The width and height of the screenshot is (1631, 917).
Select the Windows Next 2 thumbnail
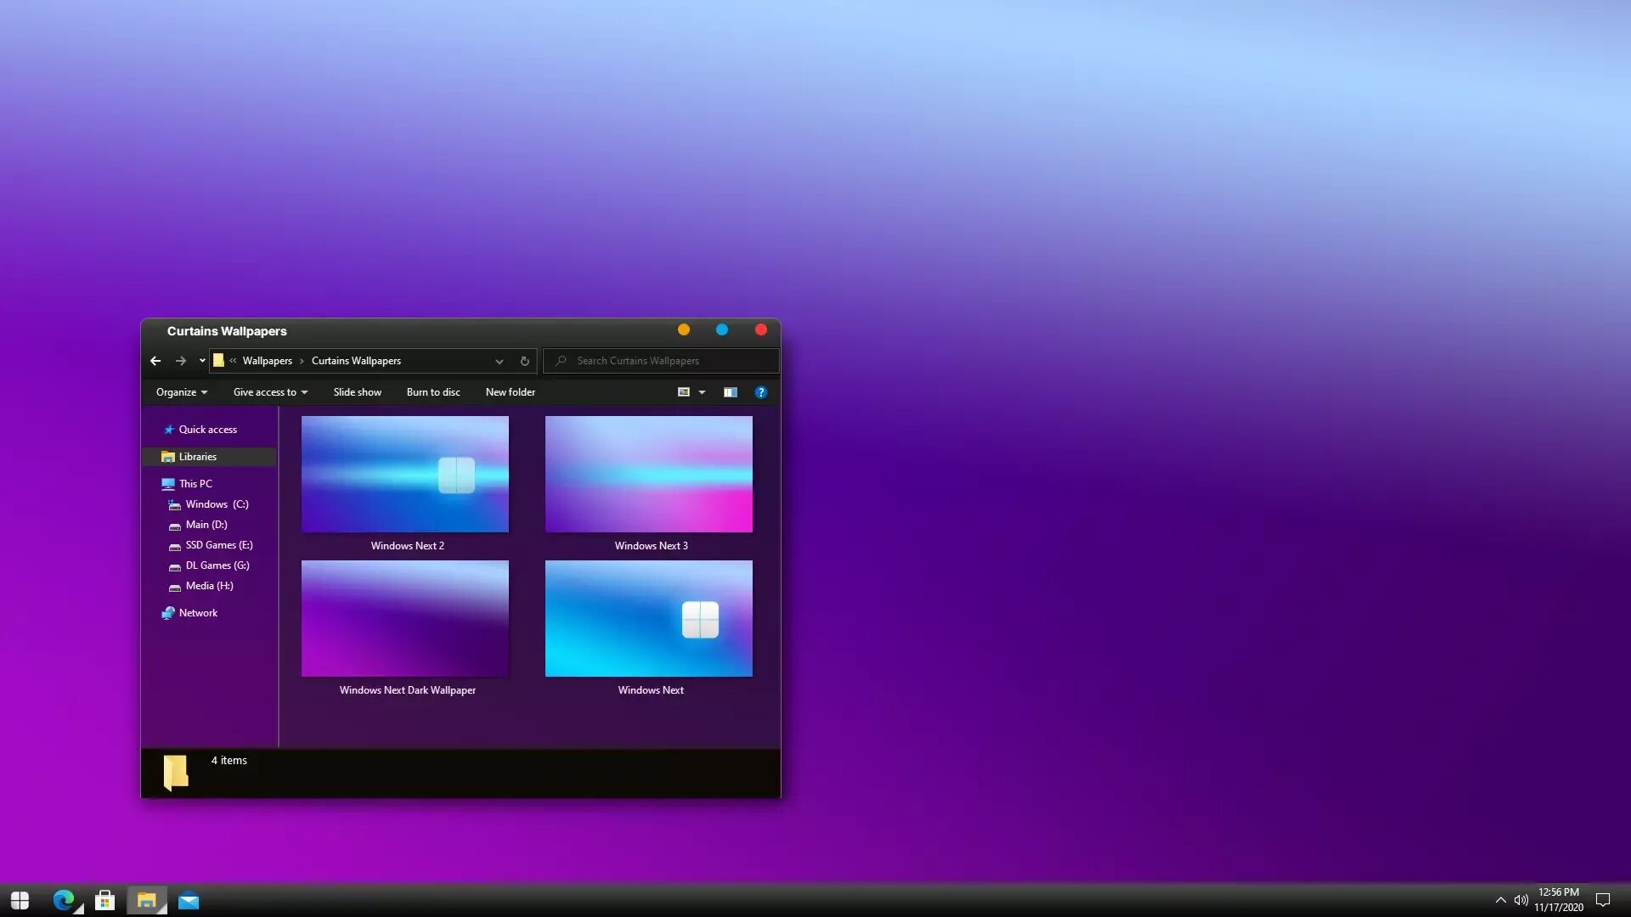[x=405, y=474]
